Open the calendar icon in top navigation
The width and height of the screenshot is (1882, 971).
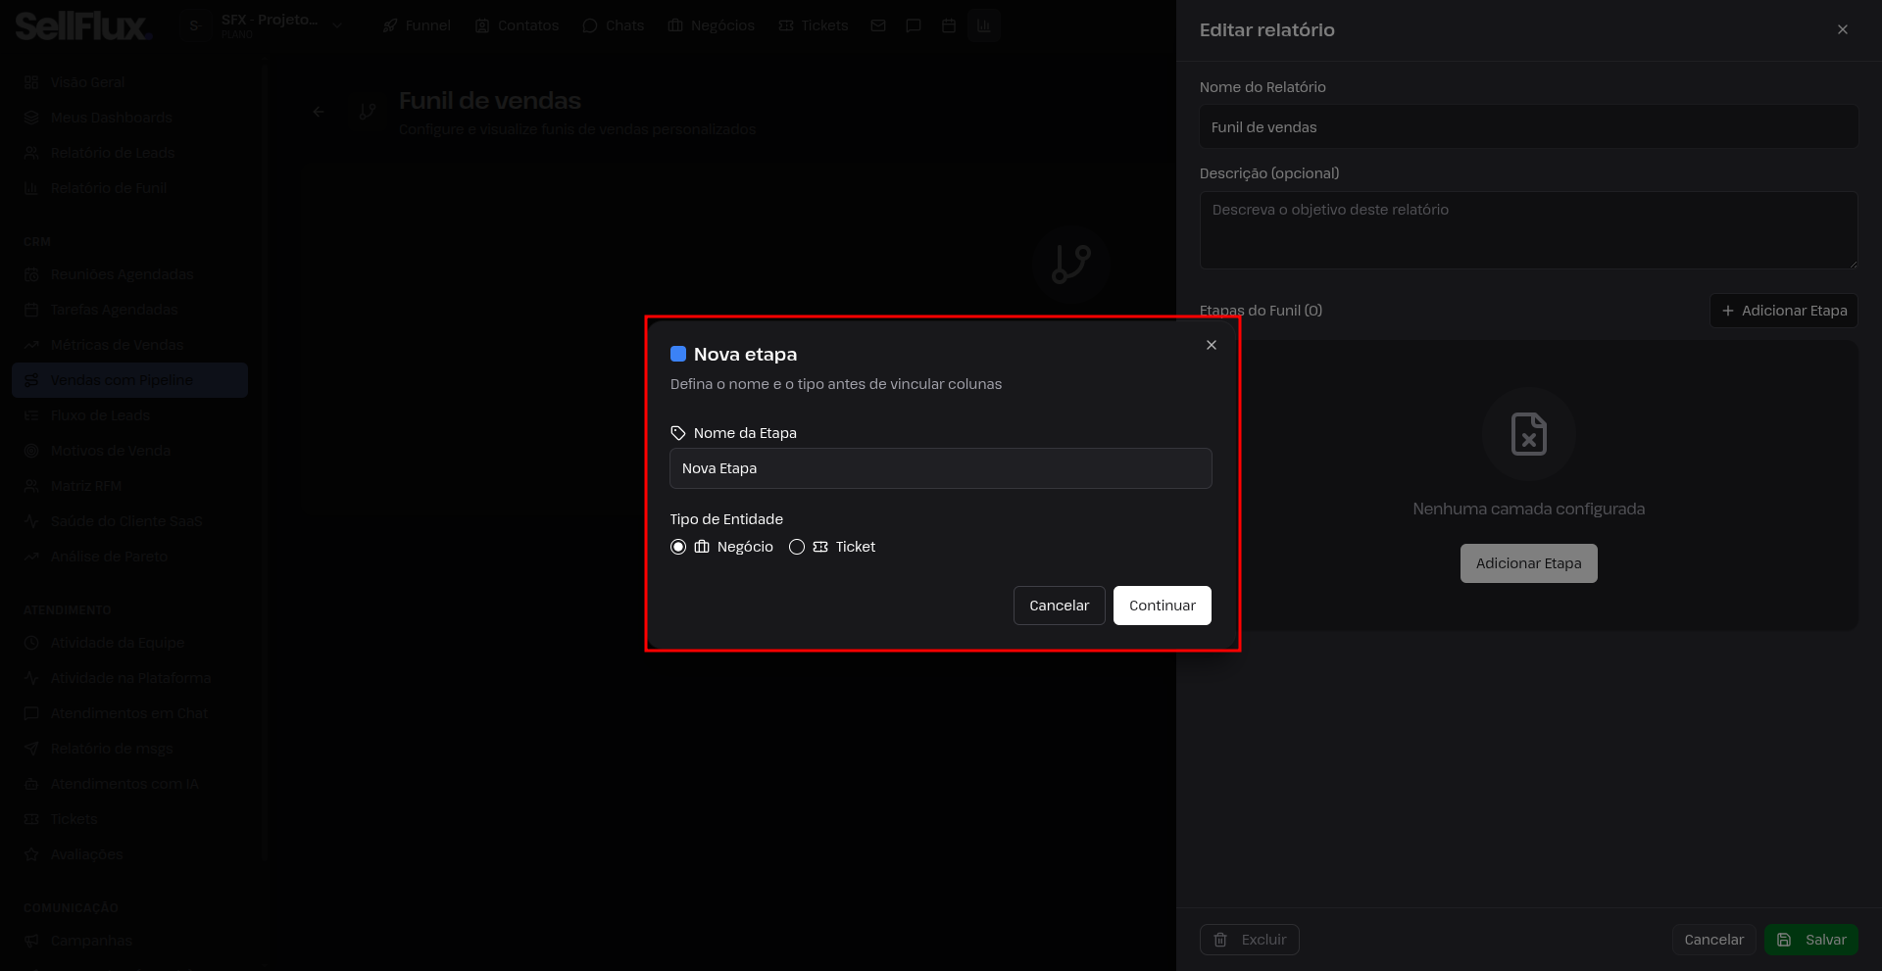(x=949, y=25)
